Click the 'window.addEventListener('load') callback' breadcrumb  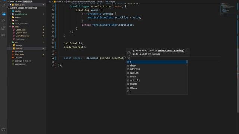86,1
